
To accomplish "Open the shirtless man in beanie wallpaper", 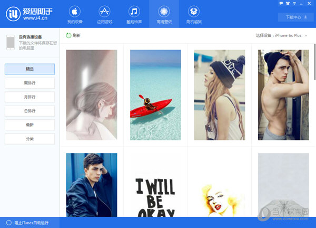I will pyautogui.click(x=283, y=95).
